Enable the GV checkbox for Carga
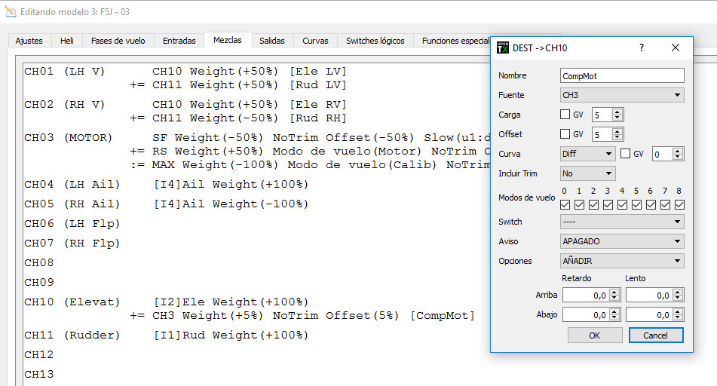This screenshot has width=717, height=386. (x=565, y=115)
